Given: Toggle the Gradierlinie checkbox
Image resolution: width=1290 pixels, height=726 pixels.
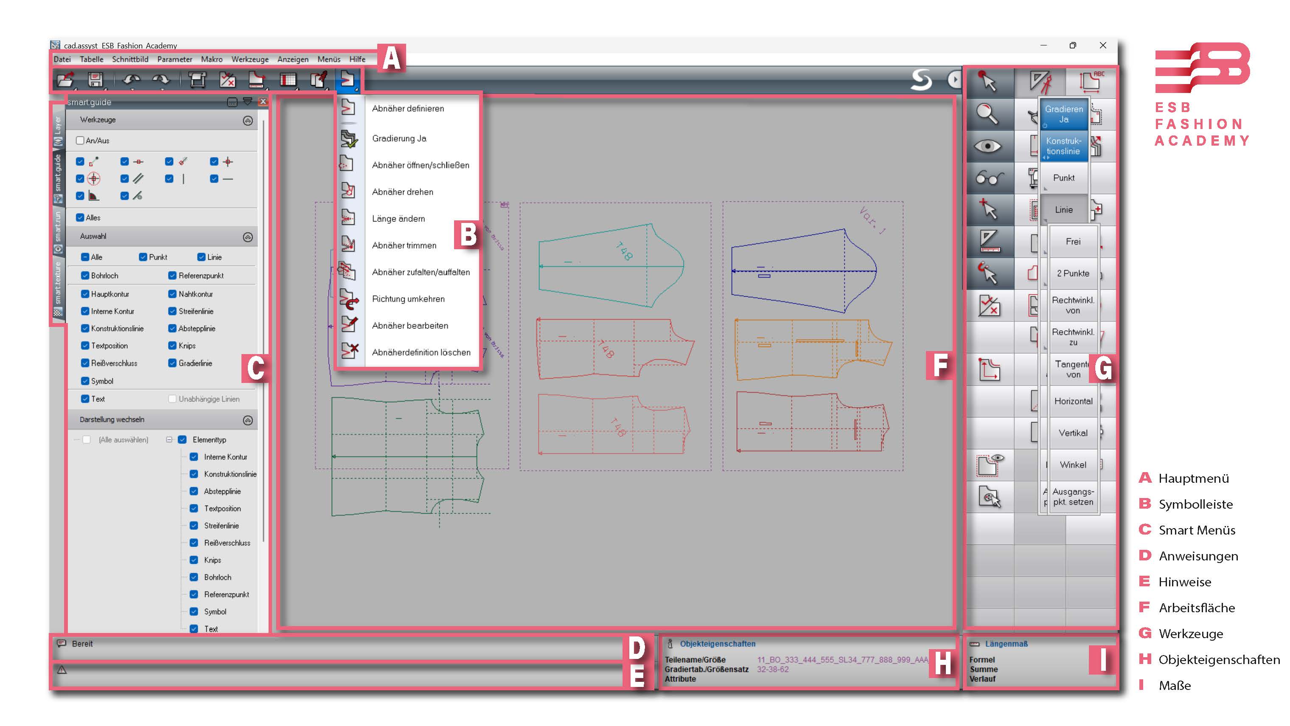Looking at the screenshot, I should [x=172, y=363].
